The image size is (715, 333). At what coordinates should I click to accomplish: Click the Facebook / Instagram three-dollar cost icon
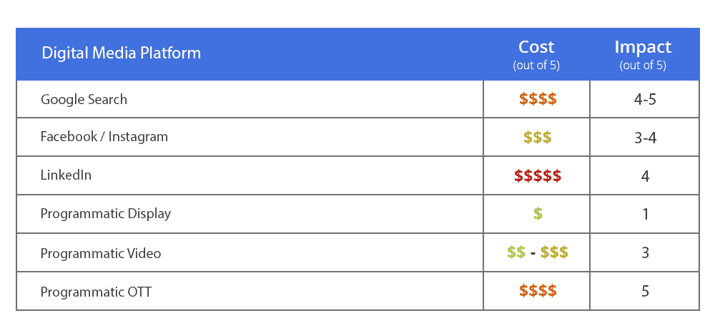[537, 137]
